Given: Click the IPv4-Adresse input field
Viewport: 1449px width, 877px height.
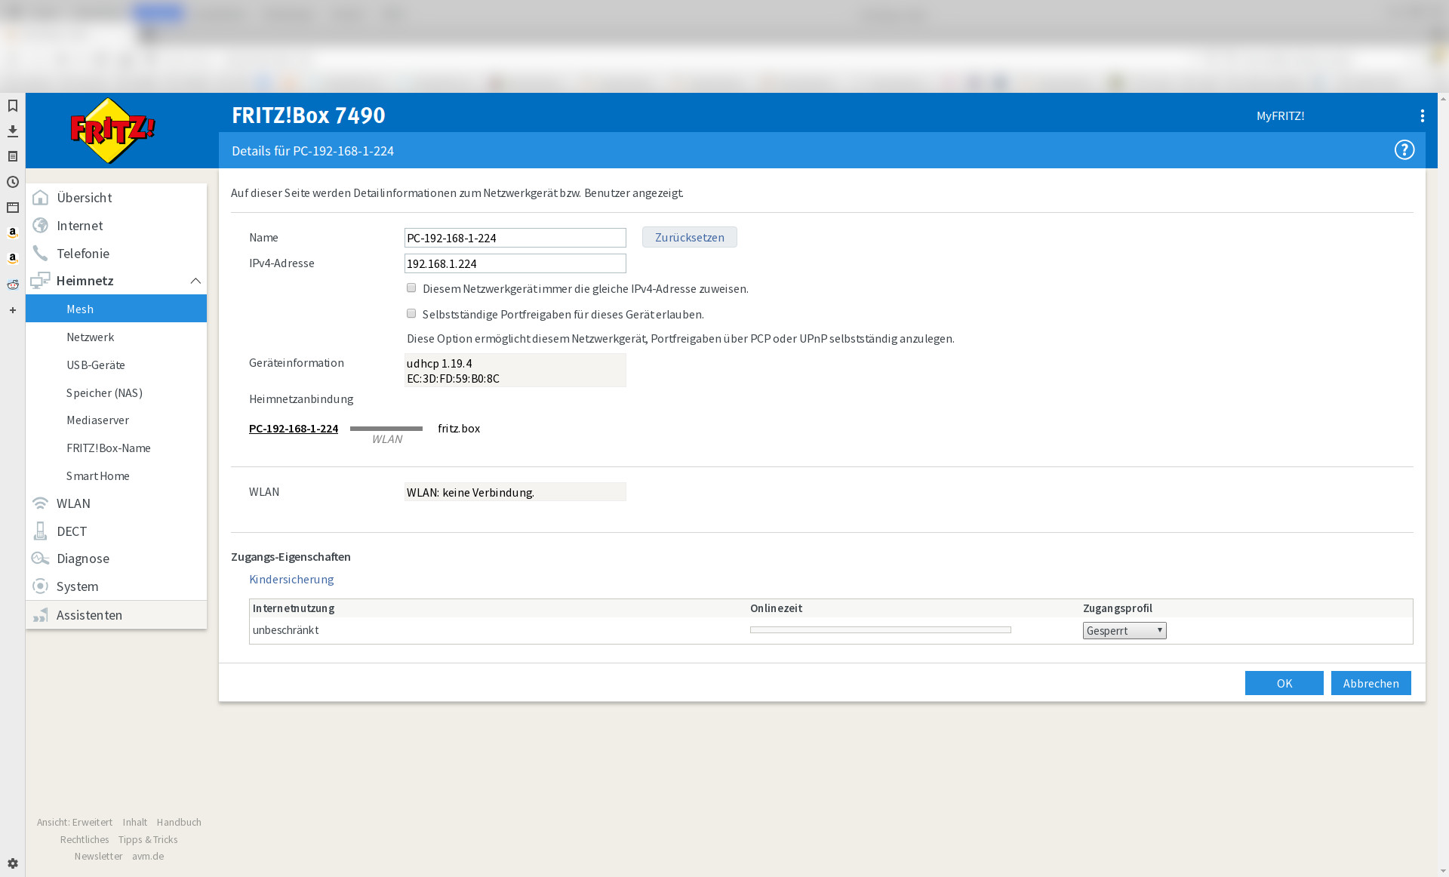Looking at the screenshot, I should [515, 263].
